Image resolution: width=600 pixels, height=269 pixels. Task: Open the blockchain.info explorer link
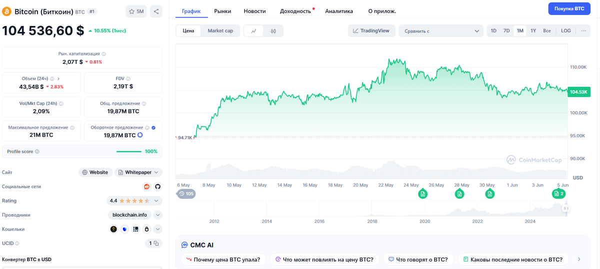[129, 215]
